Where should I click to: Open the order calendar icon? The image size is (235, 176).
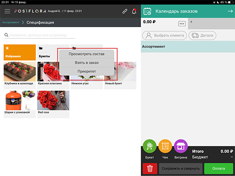[148, 11]
